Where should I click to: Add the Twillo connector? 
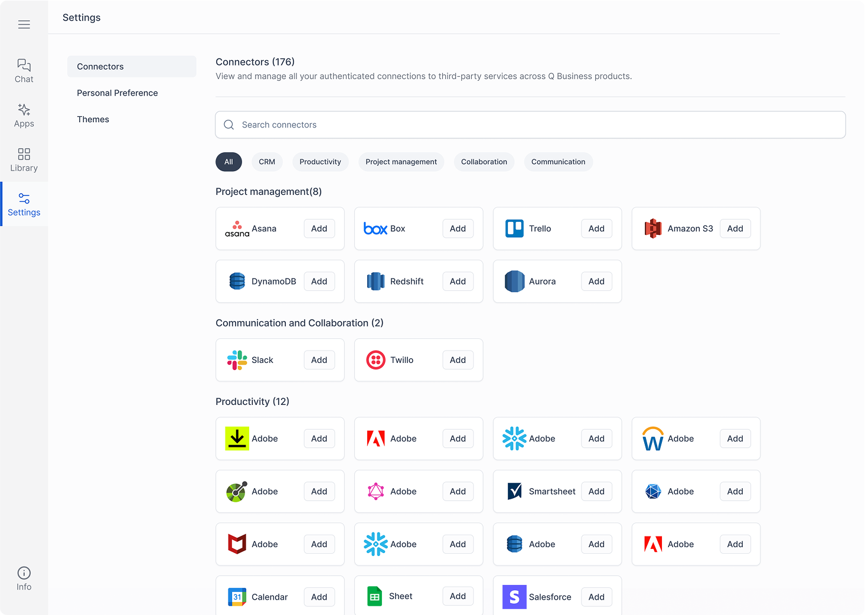click(458, 360)
